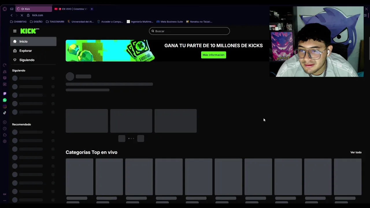Open sidebar three-dots more options
Screen dimensions: 370x208
tap(5, 200)
